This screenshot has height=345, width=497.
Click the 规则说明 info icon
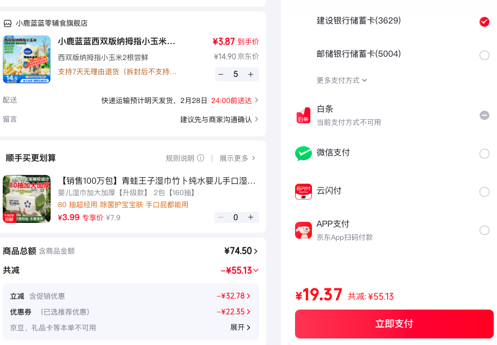coord(201,158)
